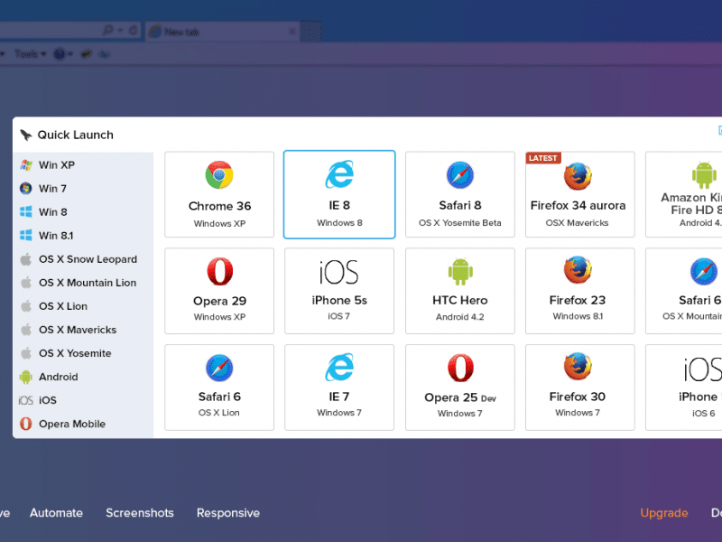Select Win 8.1 in the sidebar

[x=83, y=236]
